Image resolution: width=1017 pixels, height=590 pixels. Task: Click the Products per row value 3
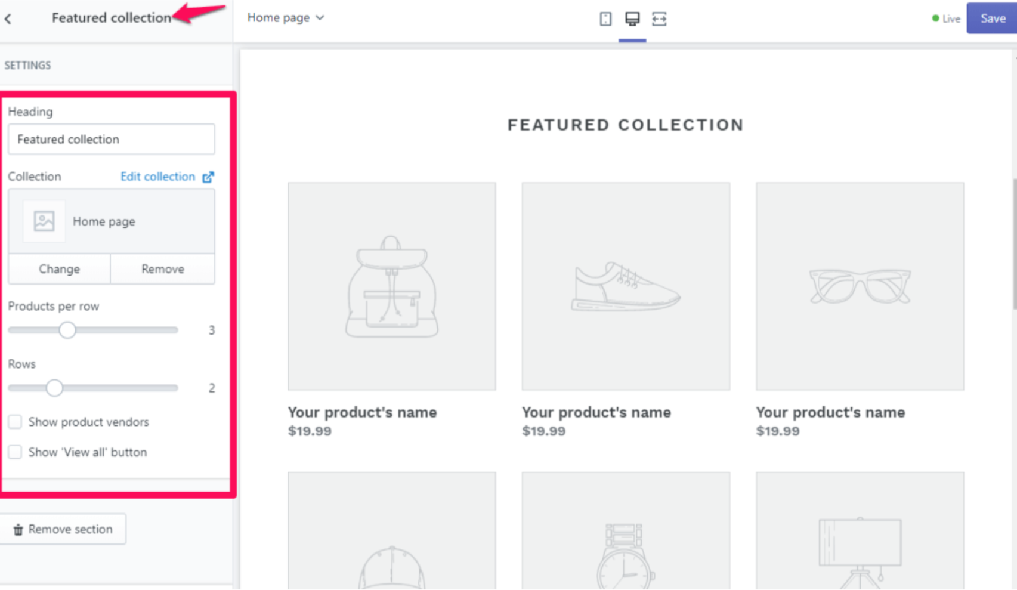211,330
